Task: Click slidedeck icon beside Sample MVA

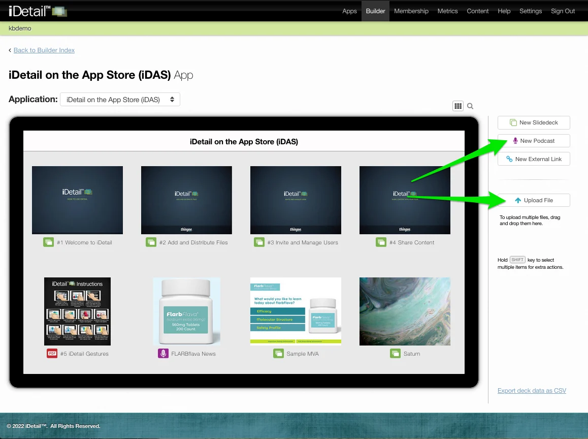Action: point(278,354)
